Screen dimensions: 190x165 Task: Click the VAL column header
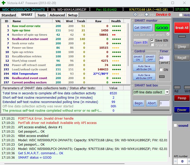point(58,21)
